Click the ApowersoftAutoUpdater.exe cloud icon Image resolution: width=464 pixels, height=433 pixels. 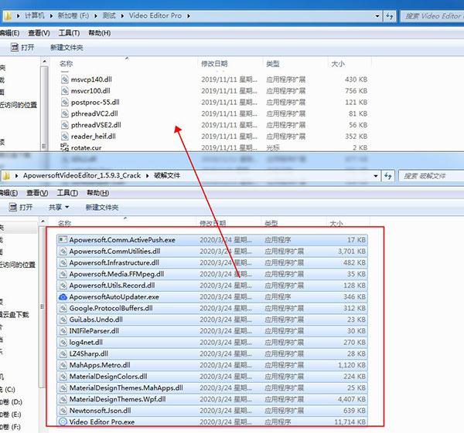pos(63,296)
